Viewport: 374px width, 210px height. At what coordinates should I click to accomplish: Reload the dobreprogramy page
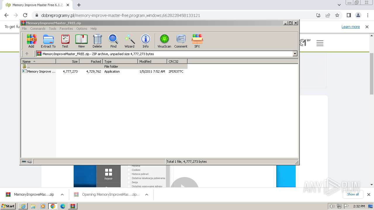click(25, 15)
